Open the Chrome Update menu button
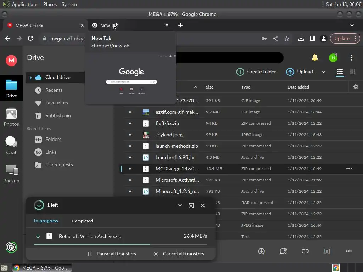363x272 pixels. 345,38
